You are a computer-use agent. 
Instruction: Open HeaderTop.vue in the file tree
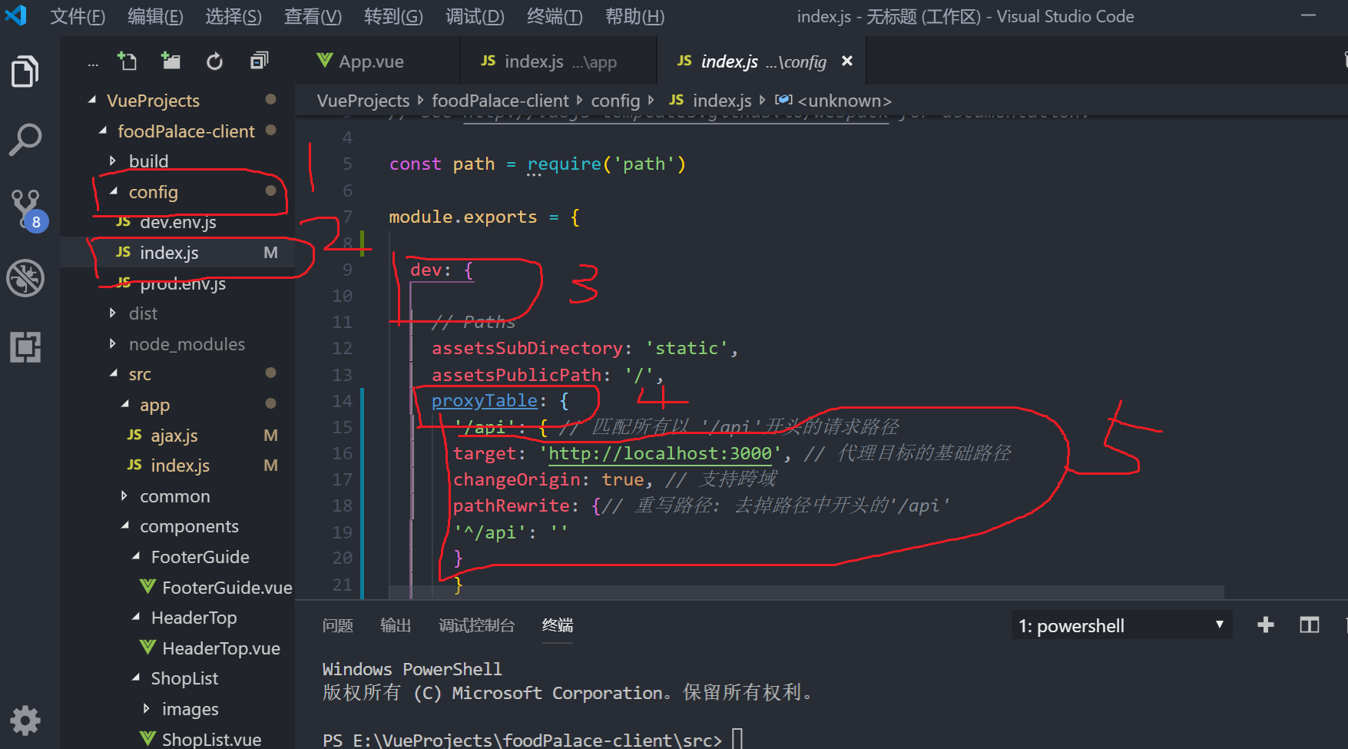177,648
